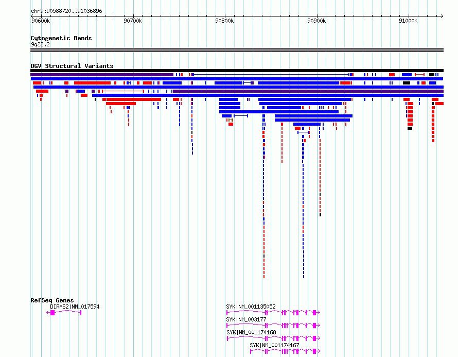Click the RefSeq Genes track title
This screenshot has height=357, width=458.
click(52, 300)
